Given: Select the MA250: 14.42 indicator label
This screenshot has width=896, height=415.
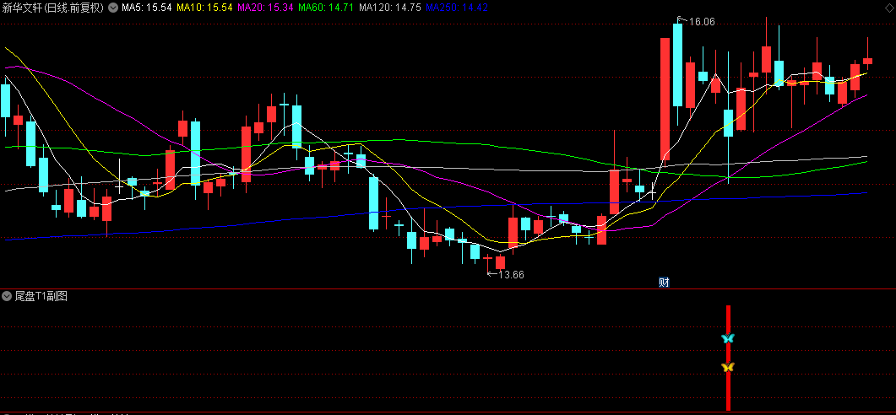Looking at the screenshot, I should [457, 8].
